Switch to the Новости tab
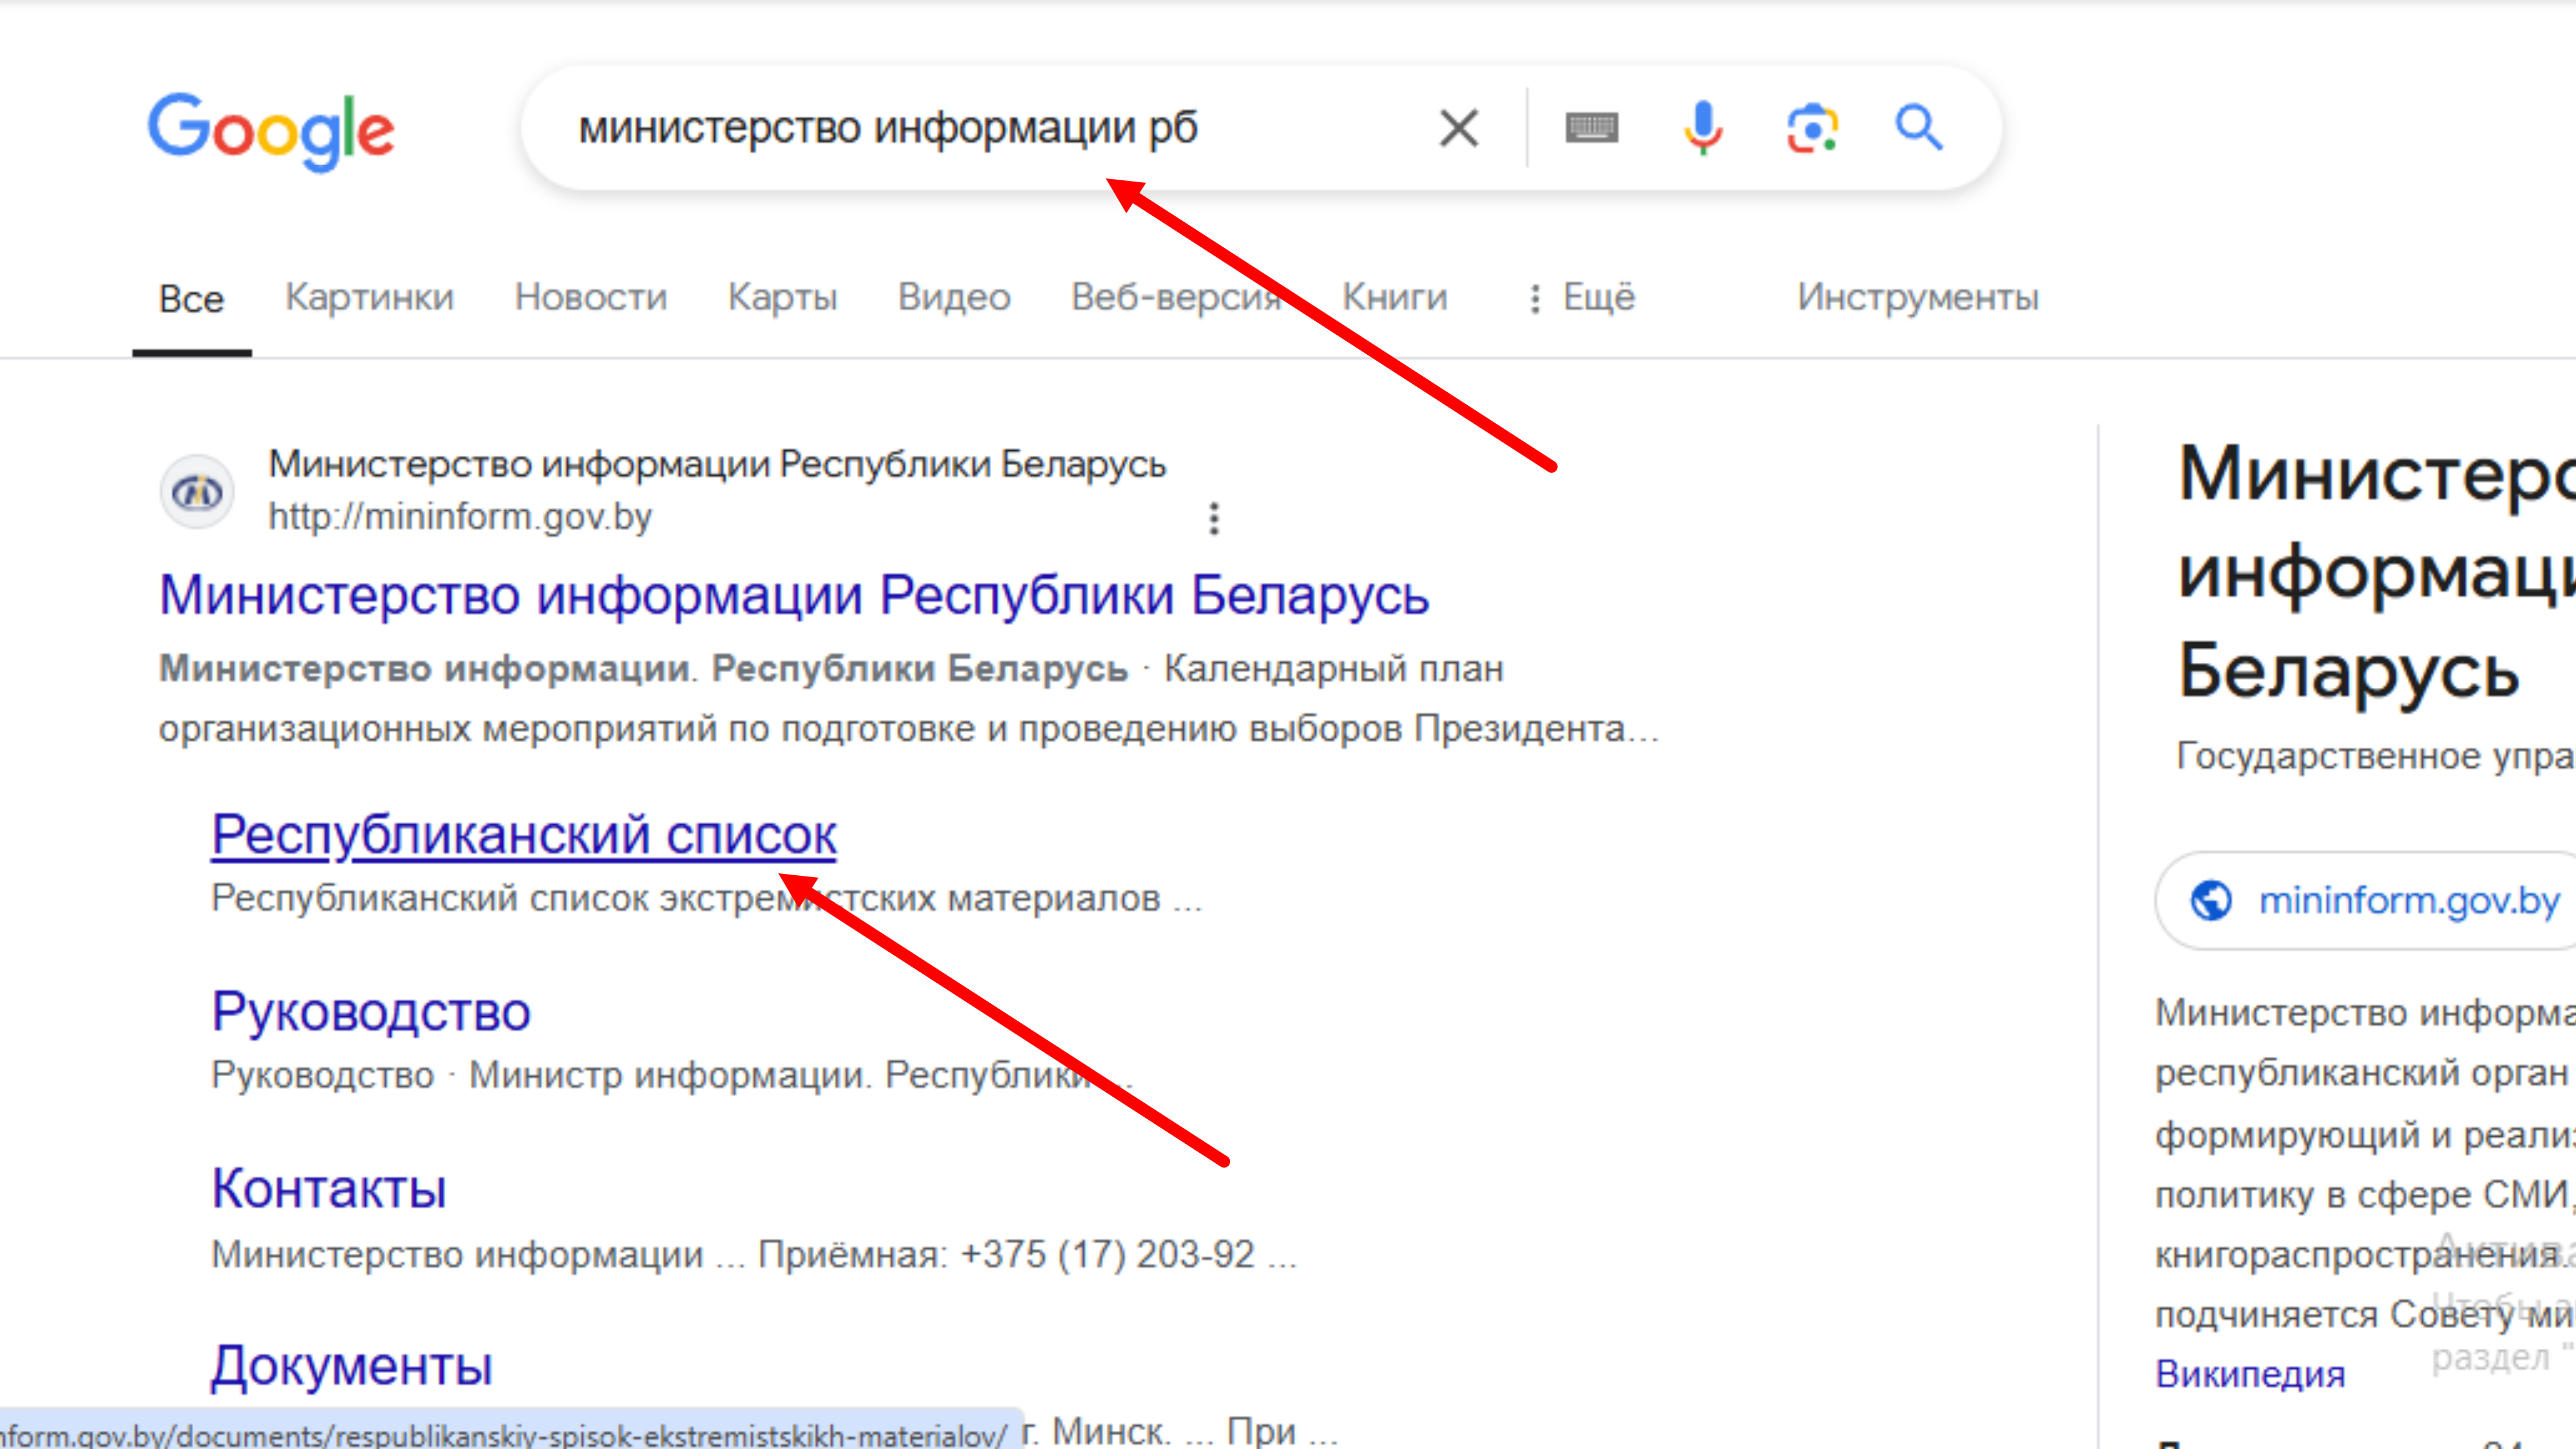Screen dimensions: 2576x1449 tap(591, 297)
